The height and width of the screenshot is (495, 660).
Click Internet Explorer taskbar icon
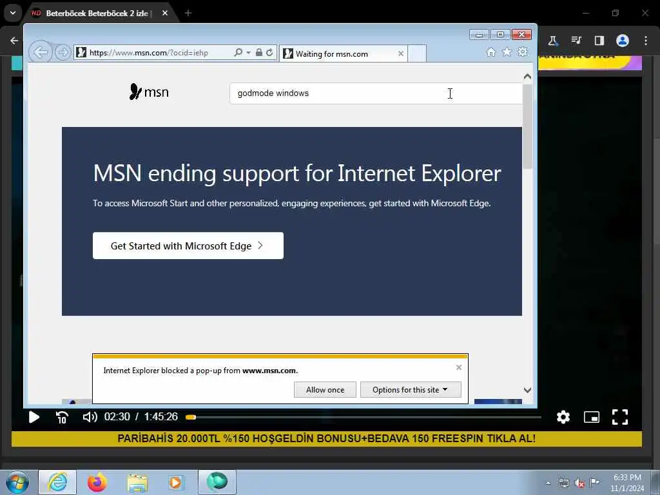(57, 482)
